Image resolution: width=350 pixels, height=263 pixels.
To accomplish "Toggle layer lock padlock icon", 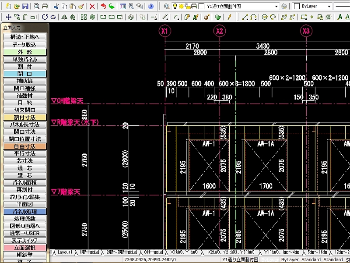I will pos(188,6).
